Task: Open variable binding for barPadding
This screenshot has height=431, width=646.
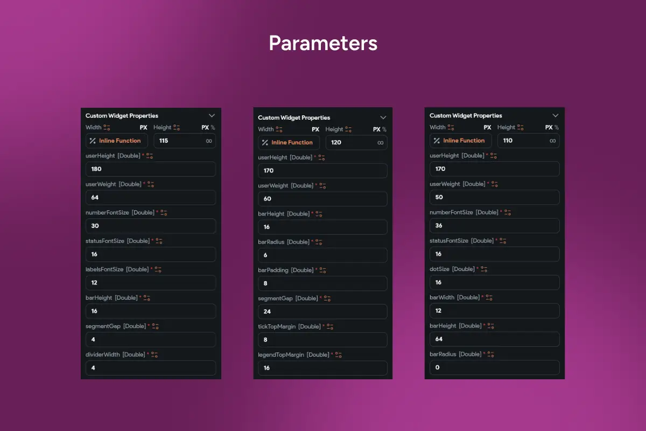Action: (x=322, y=270)
